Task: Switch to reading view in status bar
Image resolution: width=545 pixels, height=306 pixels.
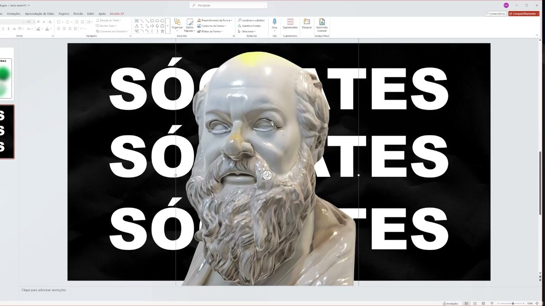Action: [x=483, y=303]
